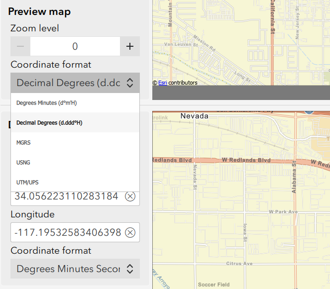Click California St label on upper map
This screenshot has width=330, height=289.
click(x=273, y=17)
